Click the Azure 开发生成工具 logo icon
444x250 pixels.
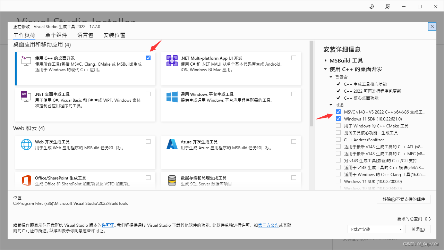(172, 144)
